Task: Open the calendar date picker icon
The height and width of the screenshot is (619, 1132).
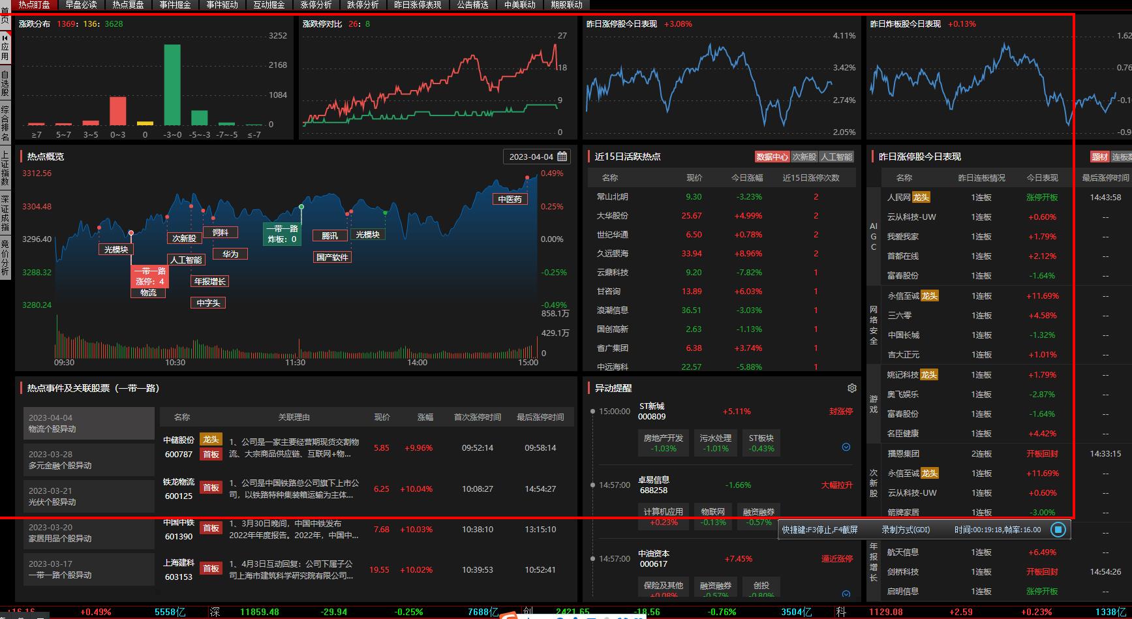Action: 562,157
